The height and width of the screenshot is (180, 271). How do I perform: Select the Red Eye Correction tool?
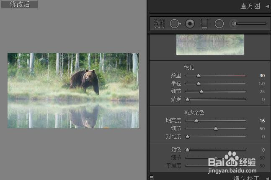coord(190,24)
